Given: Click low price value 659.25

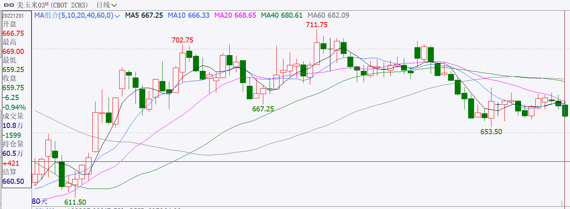Looking at the screenshot, I should [x=13, y=70].
